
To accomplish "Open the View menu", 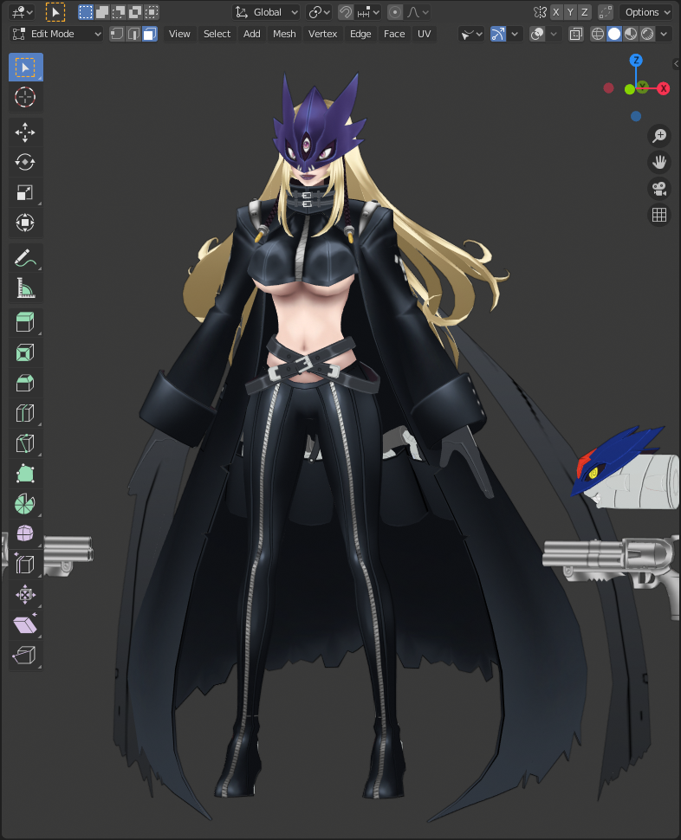I will point(179,35).
